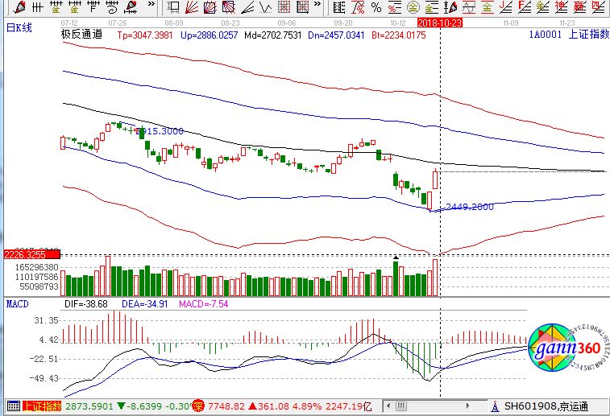The height and width of the screenshot is (416, 610).
Task: Toggle the 极反通道 indicator label
Action: tap(81, 36)
